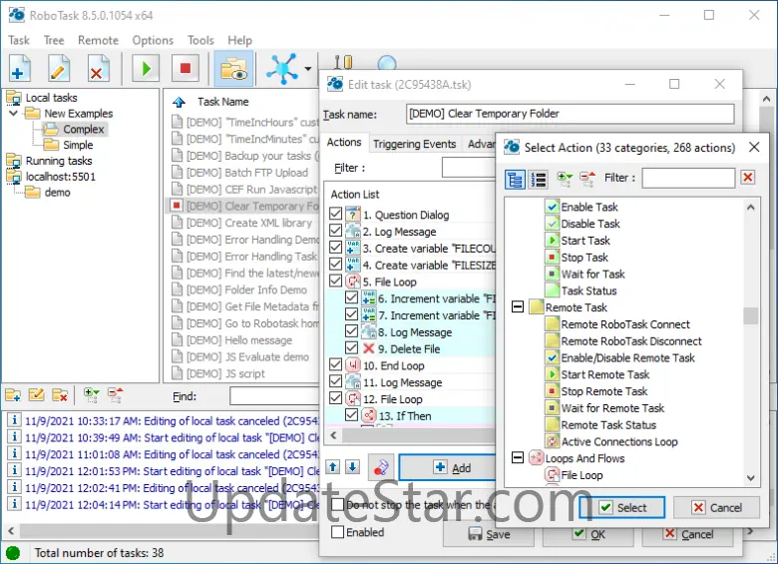Clear the Select Action filter with the red X
This screenshot has width=778, height=564.
748,178
